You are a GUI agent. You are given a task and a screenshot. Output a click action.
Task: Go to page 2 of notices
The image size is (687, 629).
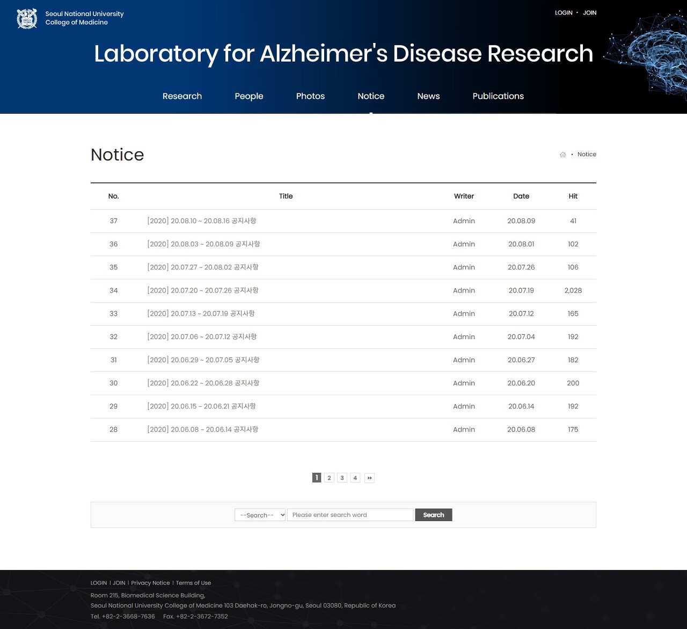click(329, 478)
